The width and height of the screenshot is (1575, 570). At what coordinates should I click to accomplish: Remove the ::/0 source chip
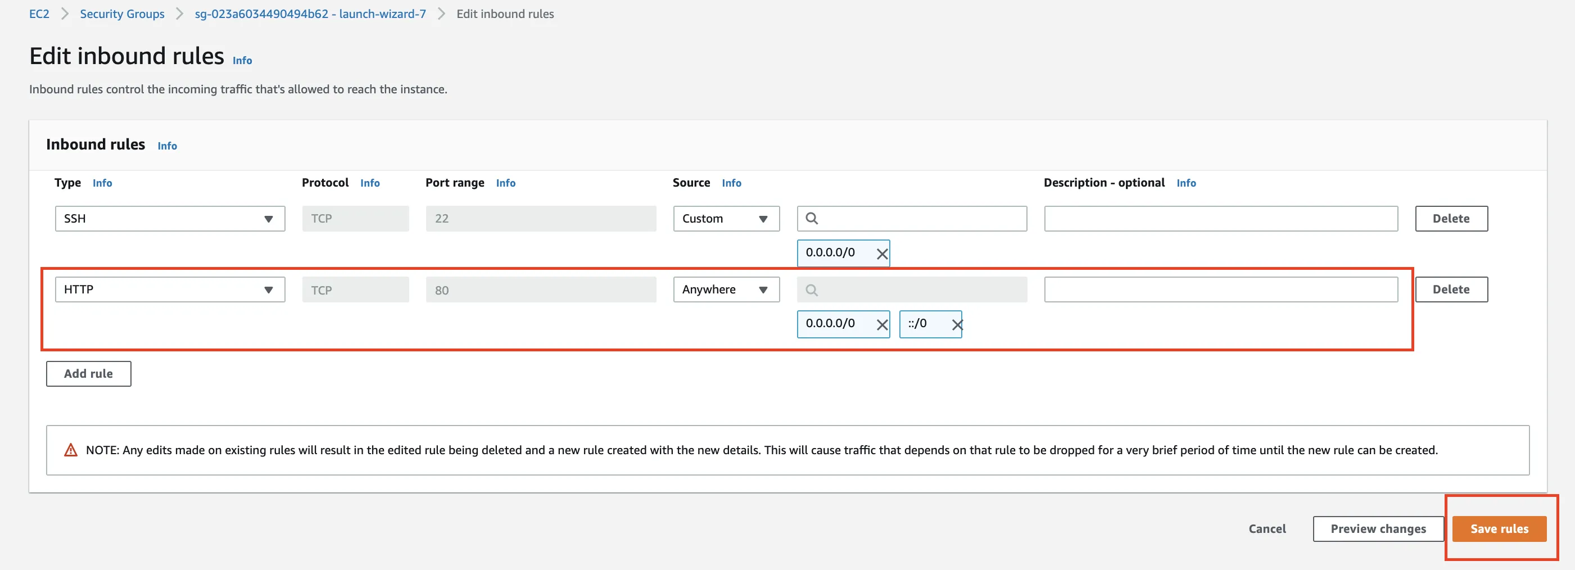[957, 325]
